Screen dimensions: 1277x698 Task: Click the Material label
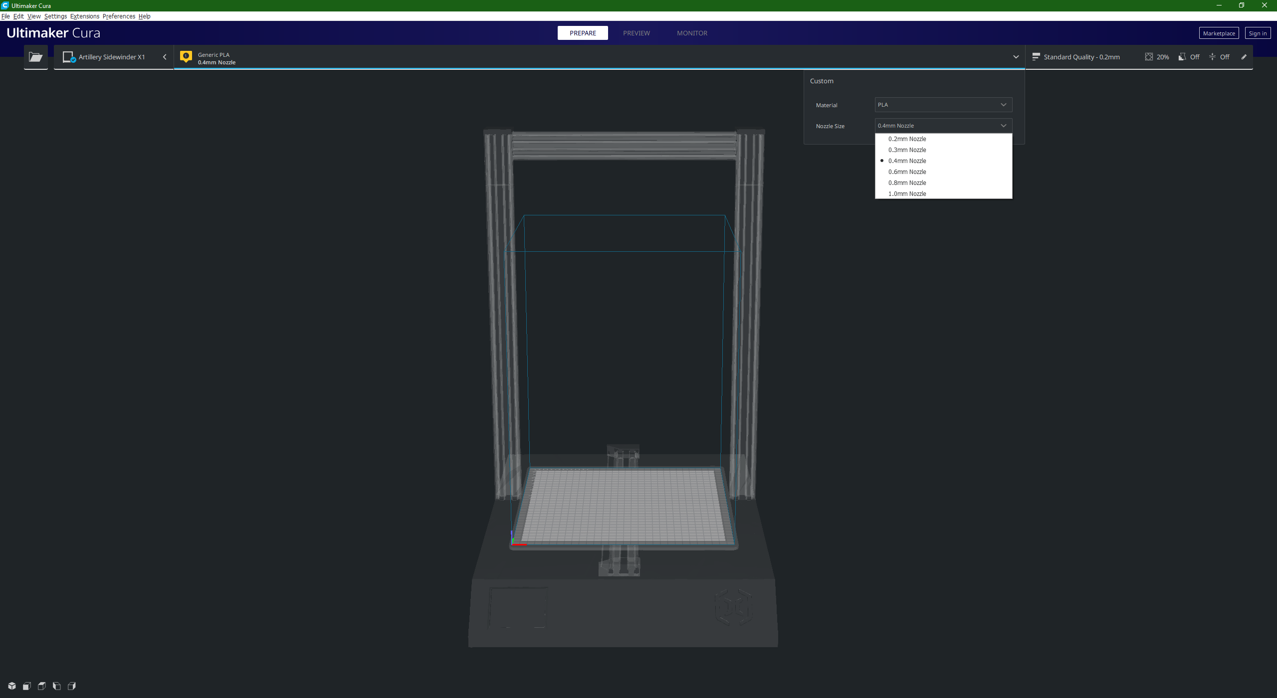click(827, 105)
